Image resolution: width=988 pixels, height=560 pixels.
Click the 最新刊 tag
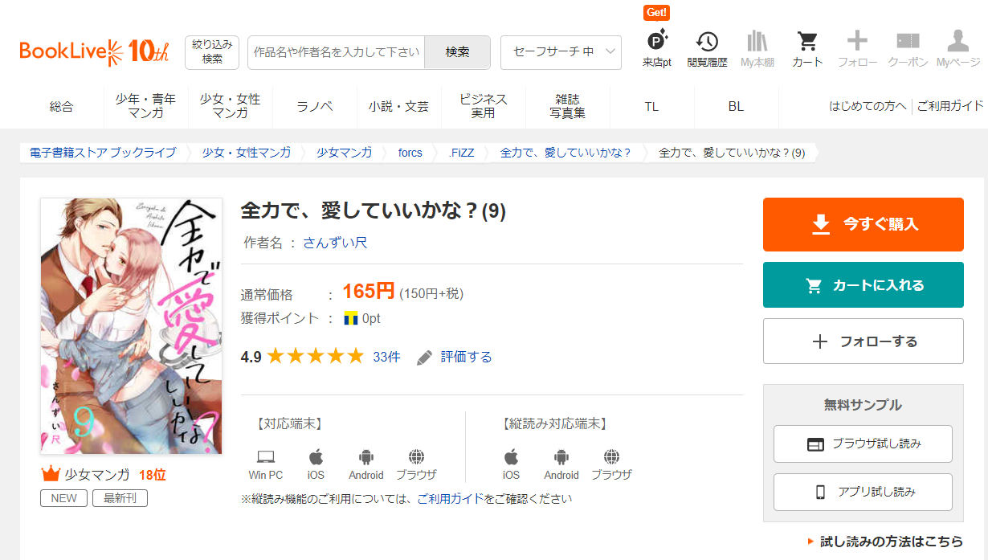coord(120,498)
